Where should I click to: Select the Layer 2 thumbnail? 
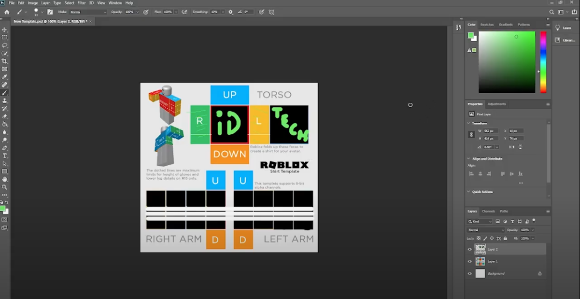pos(481,249)
